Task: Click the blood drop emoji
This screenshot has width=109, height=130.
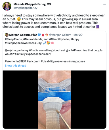Action: [43, 35]
